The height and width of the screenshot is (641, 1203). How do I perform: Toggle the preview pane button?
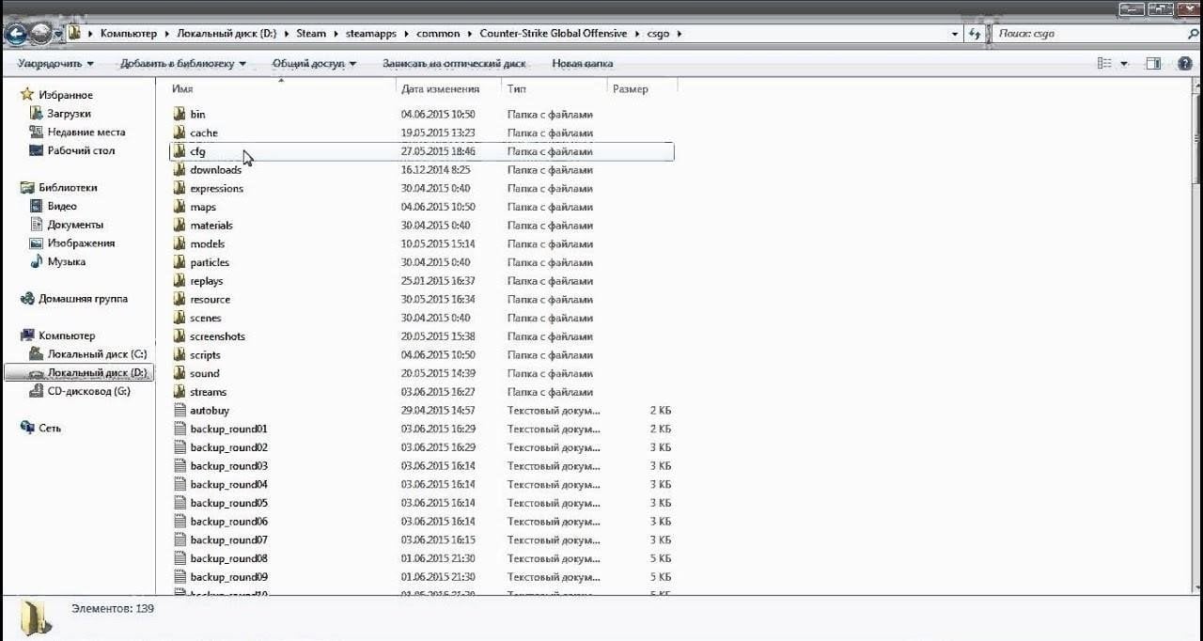(x=1153, y=64)
